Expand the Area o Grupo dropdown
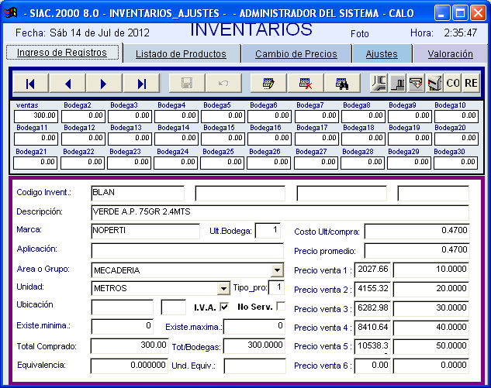The image size is (491, 388). point(278,270)
